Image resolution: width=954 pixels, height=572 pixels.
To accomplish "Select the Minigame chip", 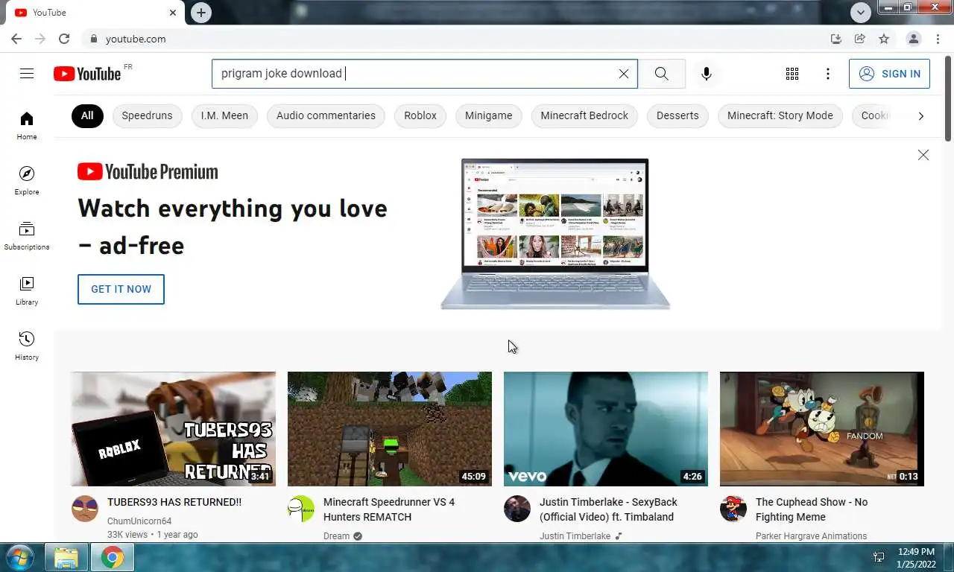I will (489, 115).
